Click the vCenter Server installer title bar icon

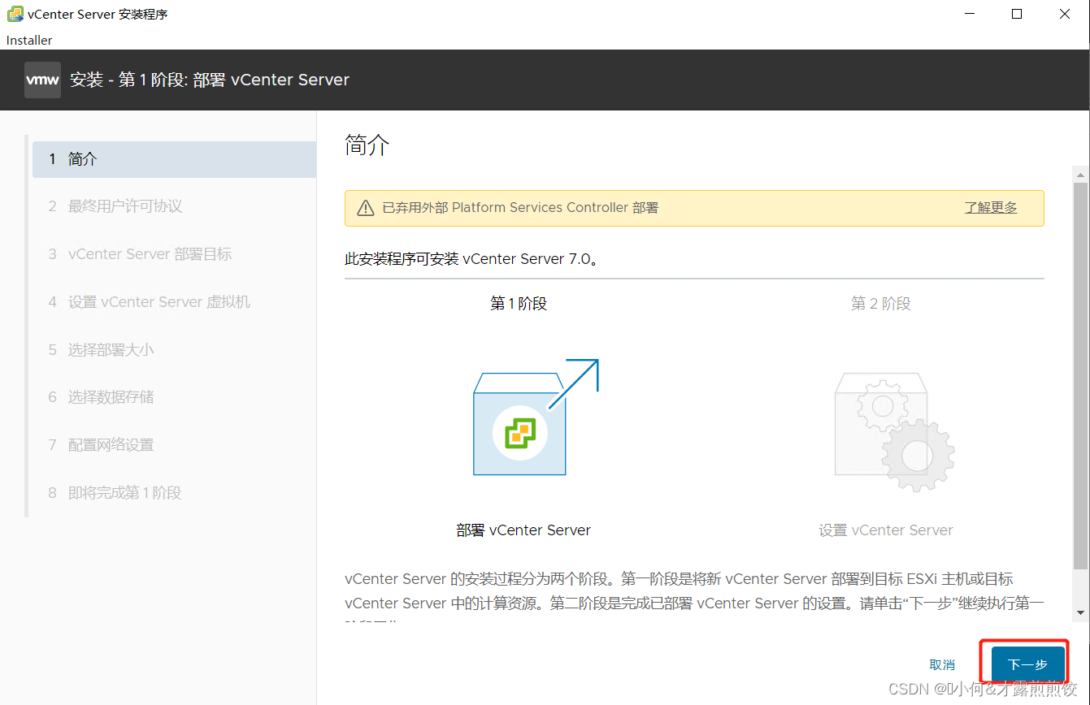(x=15, y=14)
